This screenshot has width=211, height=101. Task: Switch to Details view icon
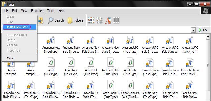click(116, 20)
